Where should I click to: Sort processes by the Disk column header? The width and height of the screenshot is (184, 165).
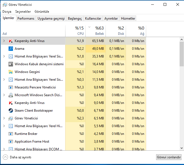(116, 31)
